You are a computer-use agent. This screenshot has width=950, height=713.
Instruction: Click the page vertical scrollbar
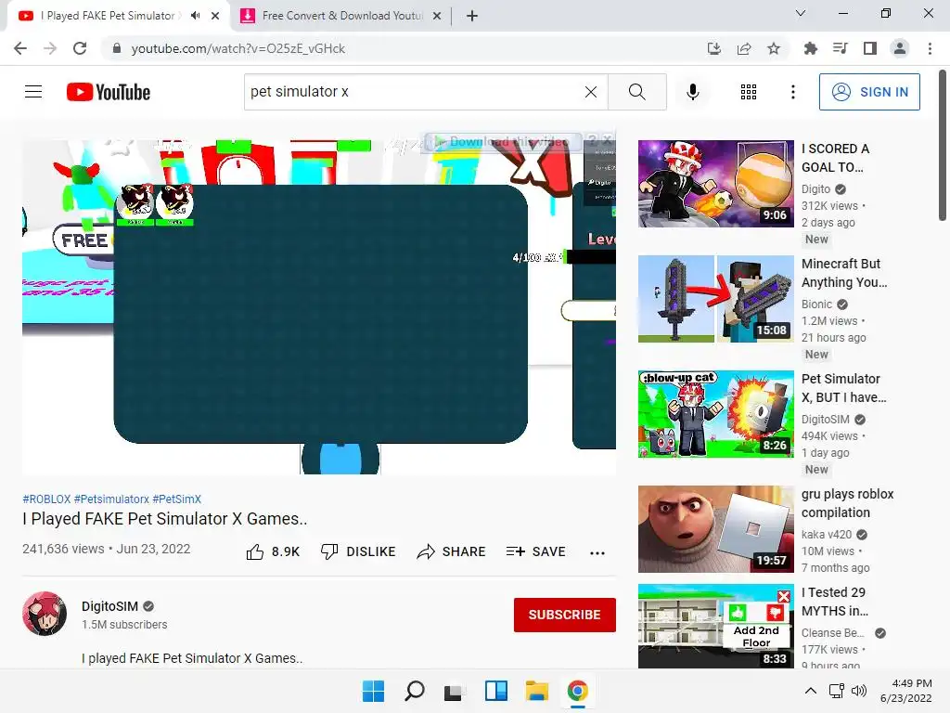tap(943, 146)
